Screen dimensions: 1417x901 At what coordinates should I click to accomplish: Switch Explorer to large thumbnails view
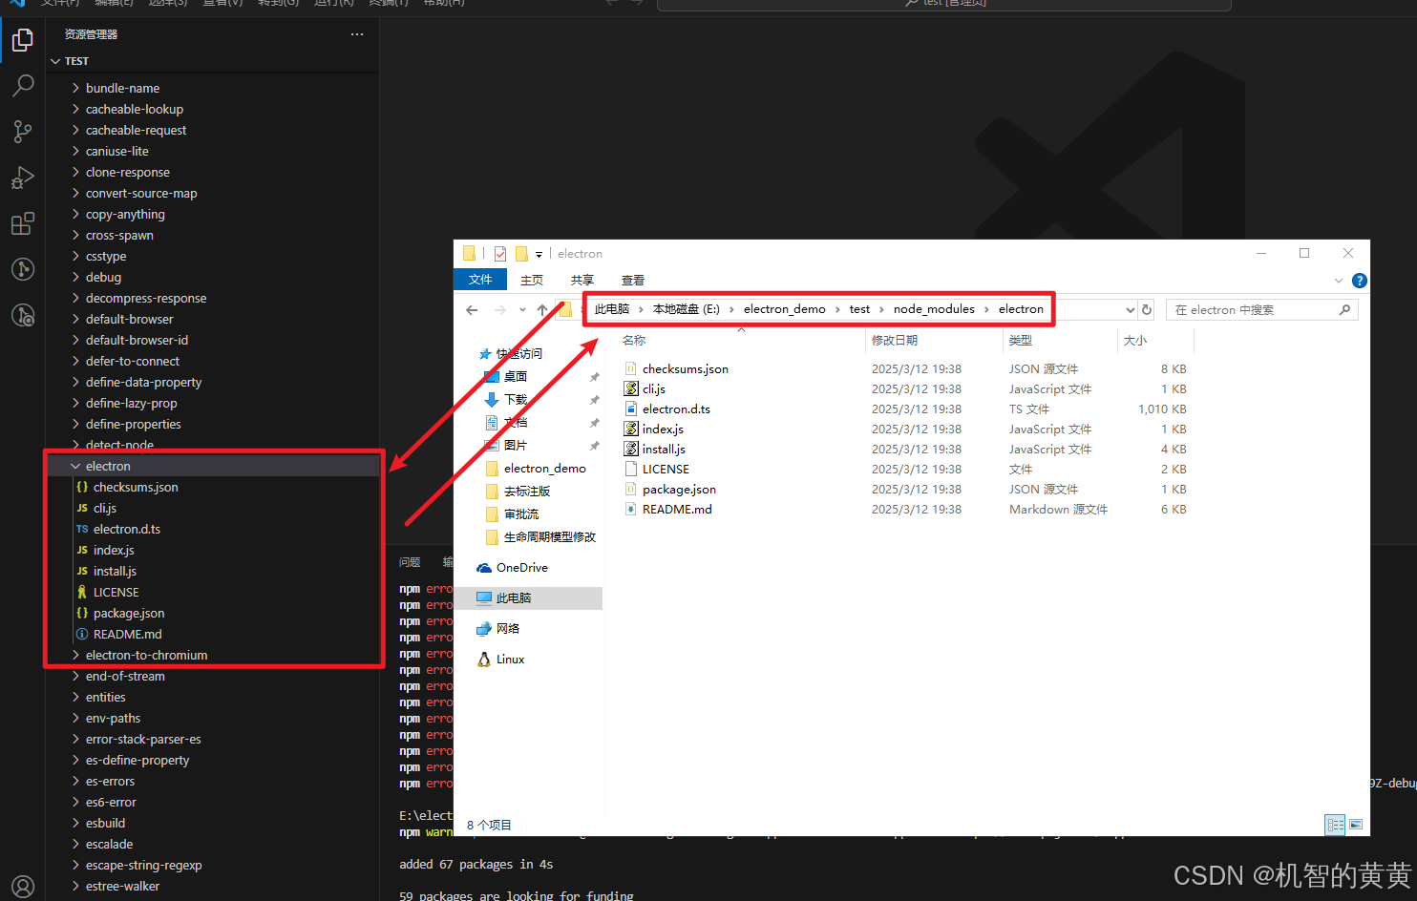1356,825
